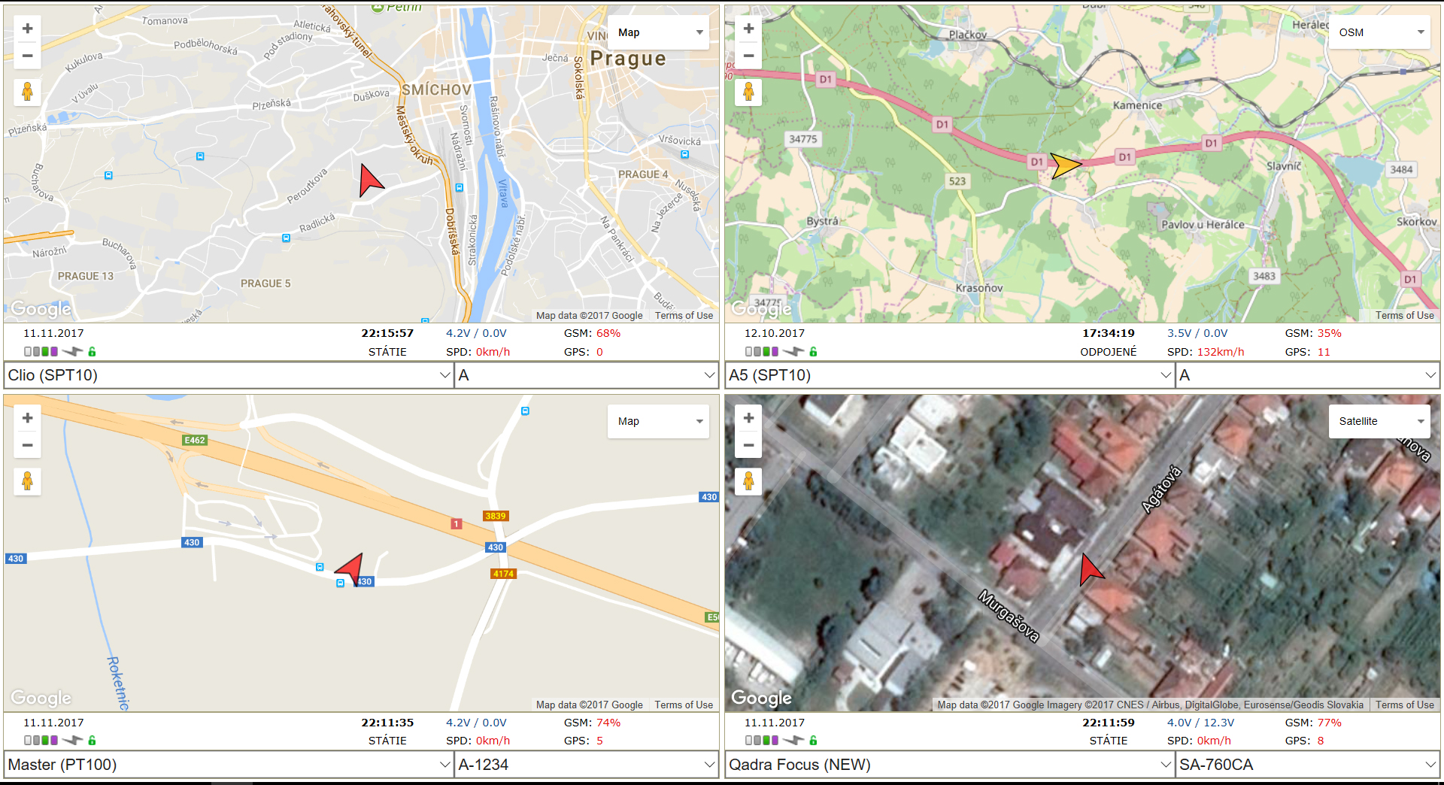Open Street View pegman on Master map

(28, 481)
